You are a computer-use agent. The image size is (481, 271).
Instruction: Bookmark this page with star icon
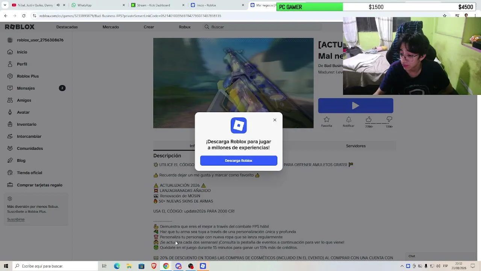tap(445, 16)
